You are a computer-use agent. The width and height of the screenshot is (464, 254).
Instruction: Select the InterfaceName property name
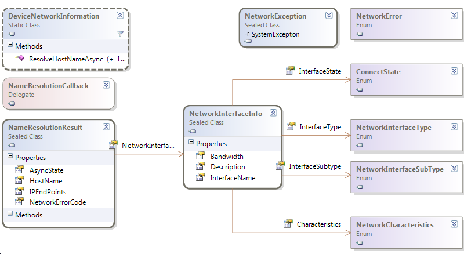(x=233, y=178)
